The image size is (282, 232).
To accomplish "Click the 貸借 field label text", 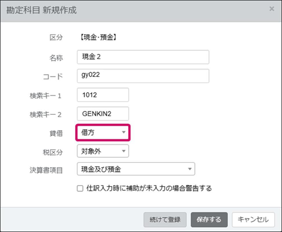I will click(x=56, y=133).
